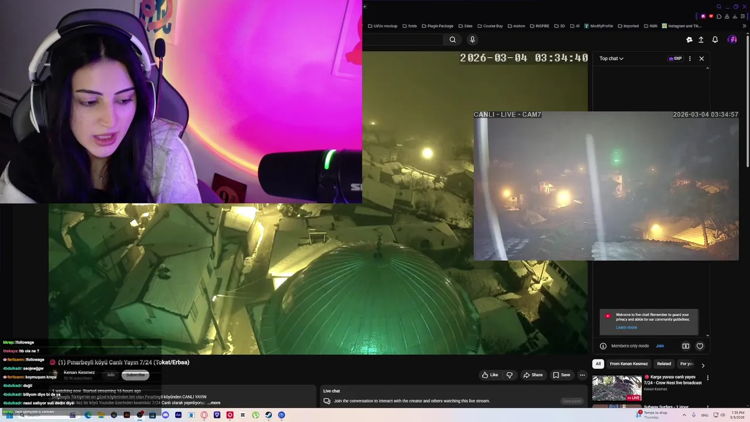Screen dimensions: 750x422
Task: Open Kenan Kesmez channel name link
Action: click(79, 372)
